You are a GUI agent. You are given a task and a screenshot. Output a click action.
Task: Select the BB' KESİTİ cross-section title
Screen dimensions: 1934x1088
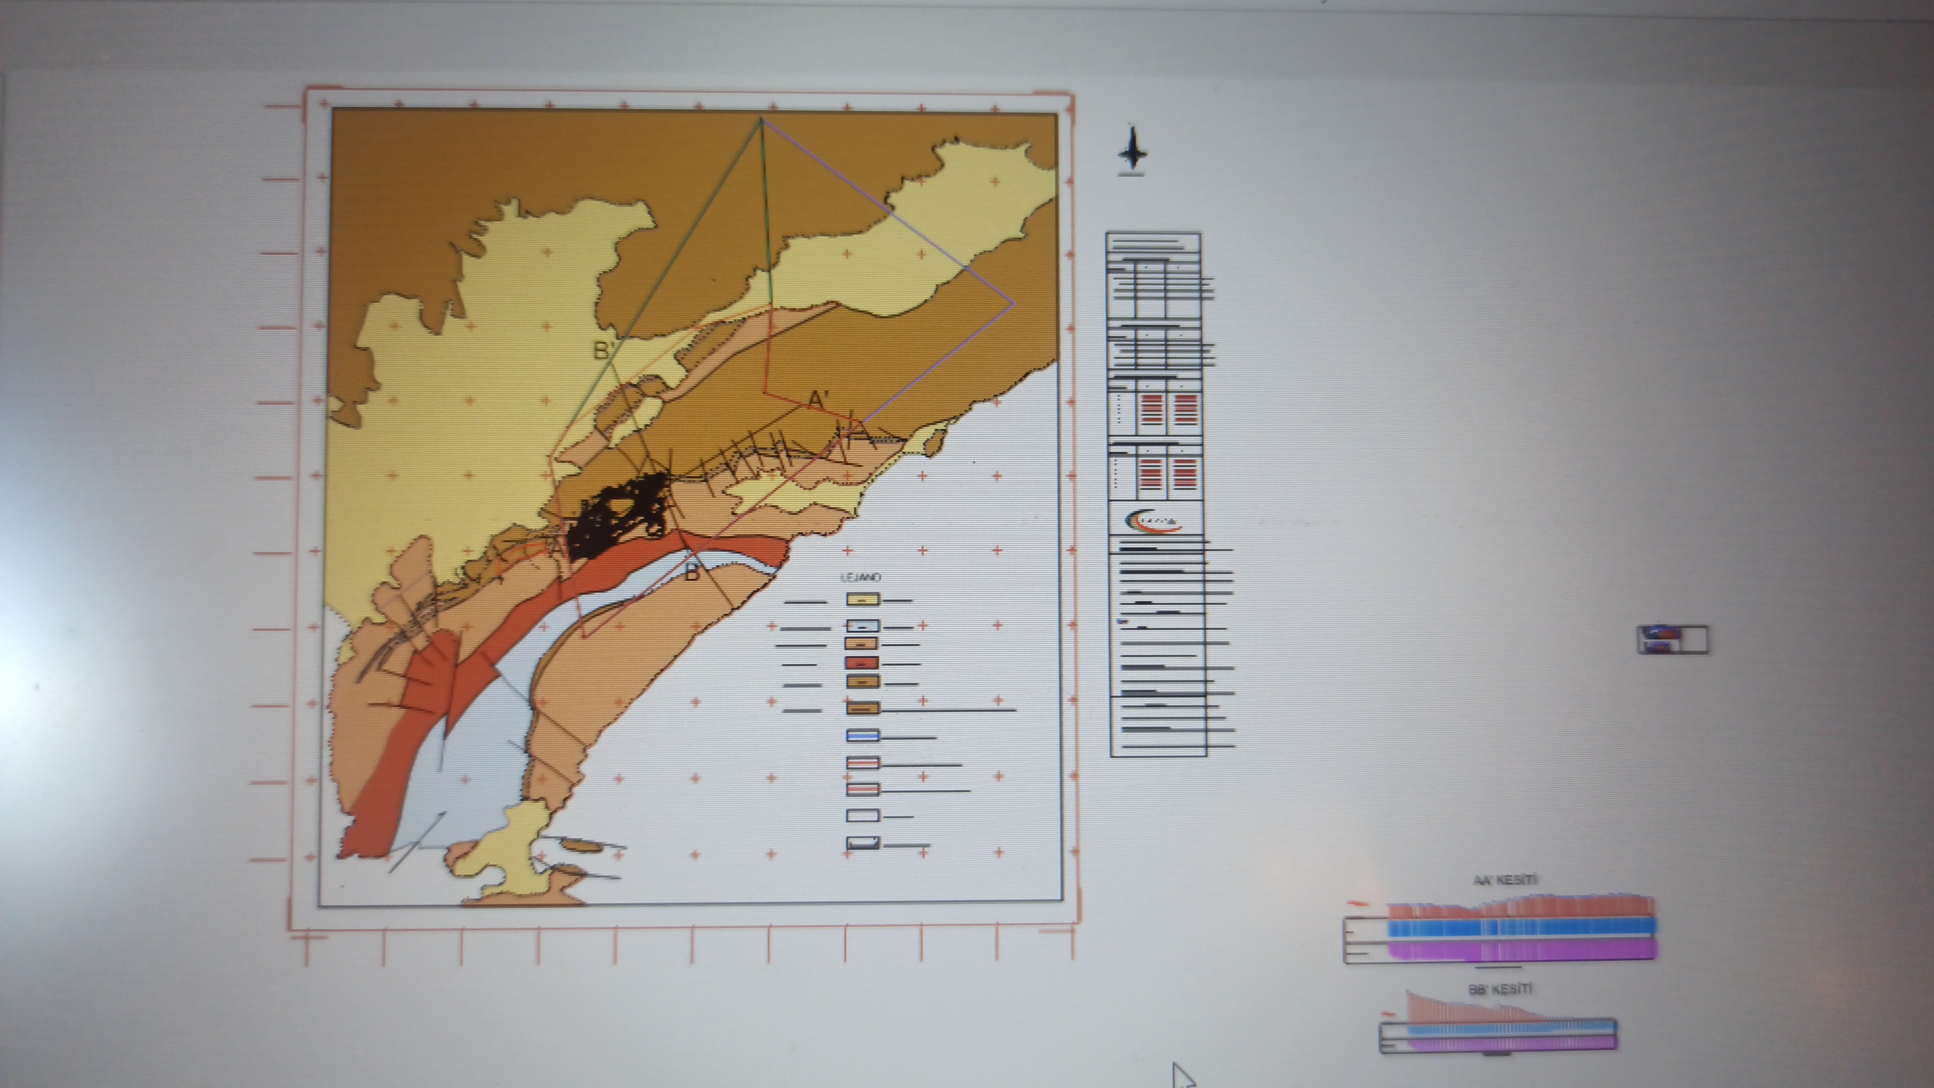[x=1499, y=990]
